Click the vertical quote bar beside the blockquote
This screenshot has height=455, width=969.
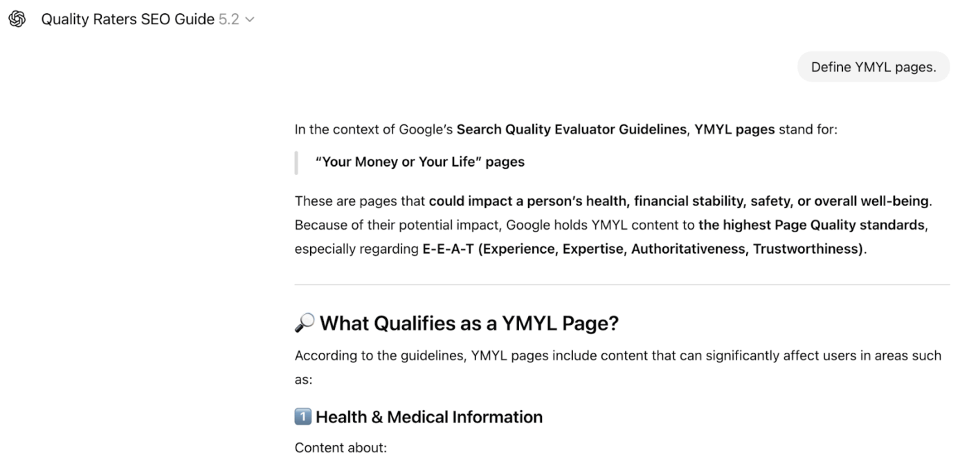point(296,162)
